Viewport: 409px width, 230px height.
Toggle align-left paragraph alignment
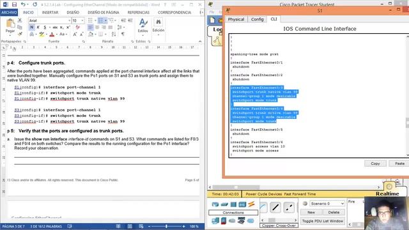coord(91,27)
